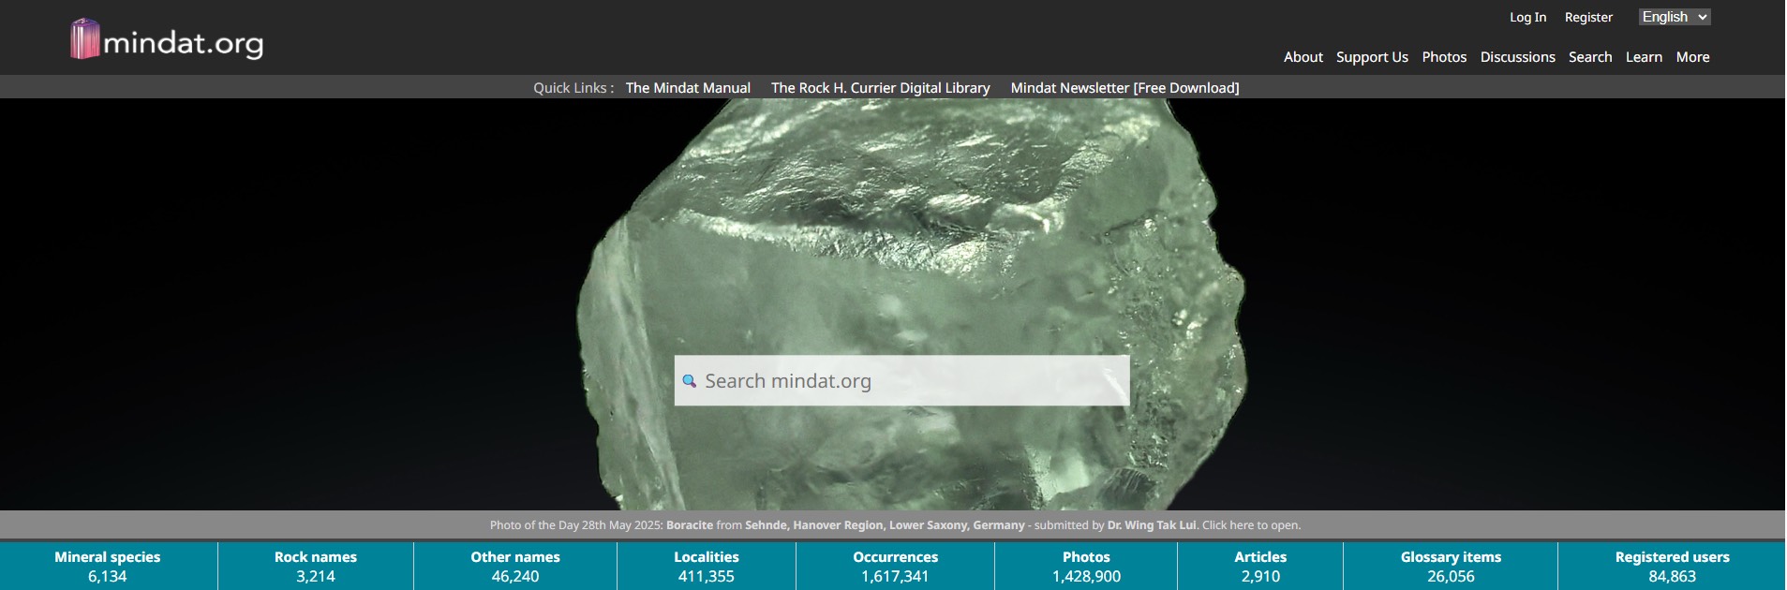Screen dimensions: 1787x590
Task: Open the English language dropdown
Action: pyautogui.click(x=1674, y=17)
